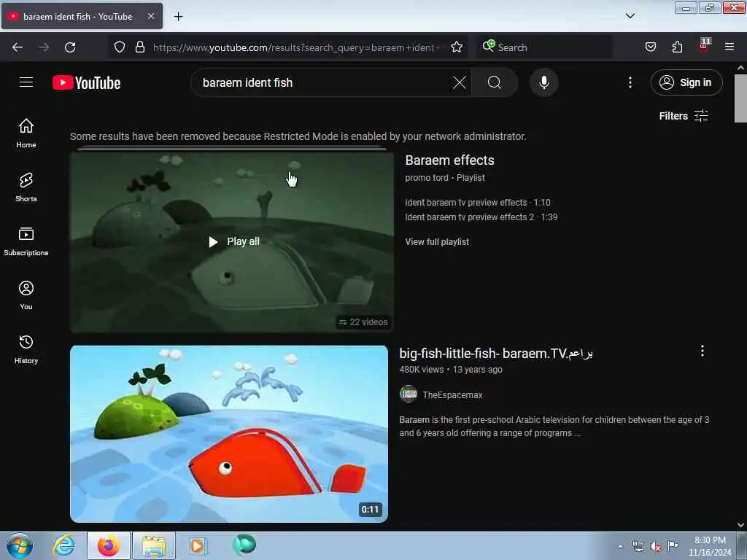This screenshot has height=560, width=747.
Task: Open the search Filters panel
Action: click(x=683, y=116)
